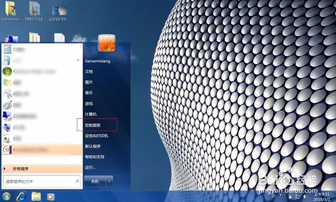This screenshot has height=202, width=336.
Task: Open the Paint palette icon
Action: pyautogui.click(x=7, y=105)
